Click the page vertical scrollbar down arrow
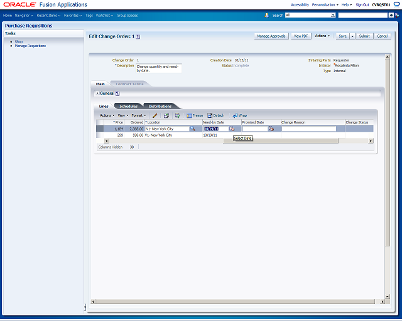 pyautogui.click(x=388, y=297)
